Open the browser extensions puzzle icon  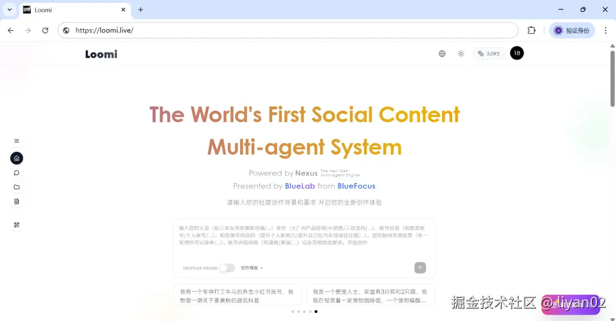[x=531, y=30]
